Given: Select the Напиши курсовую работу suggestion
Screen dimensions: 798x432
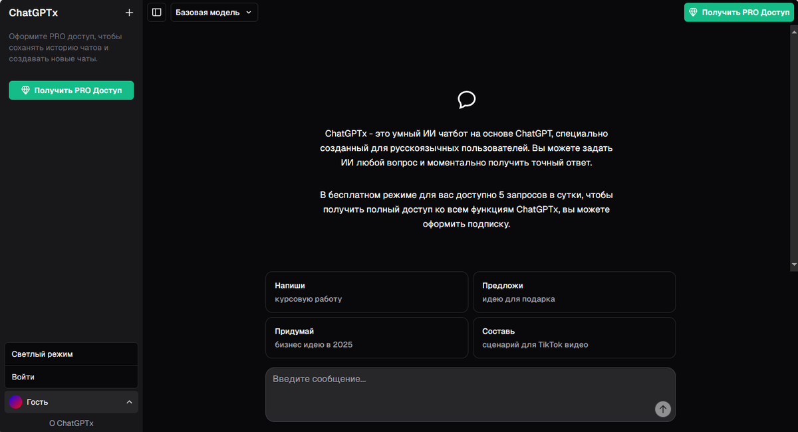Looking at the screenshot, I should click(x=366, y=292).
